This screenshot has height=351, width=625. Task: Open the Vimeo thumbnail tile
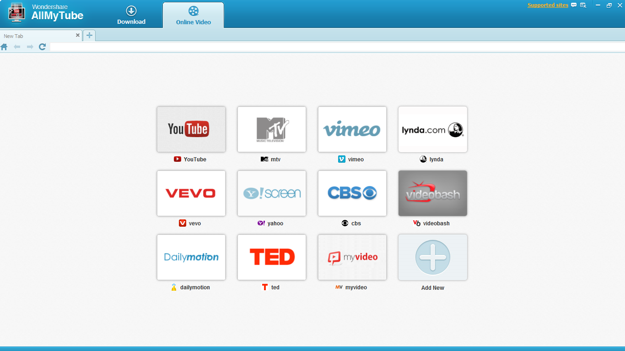pyautogui.click(x=352, y=129)
